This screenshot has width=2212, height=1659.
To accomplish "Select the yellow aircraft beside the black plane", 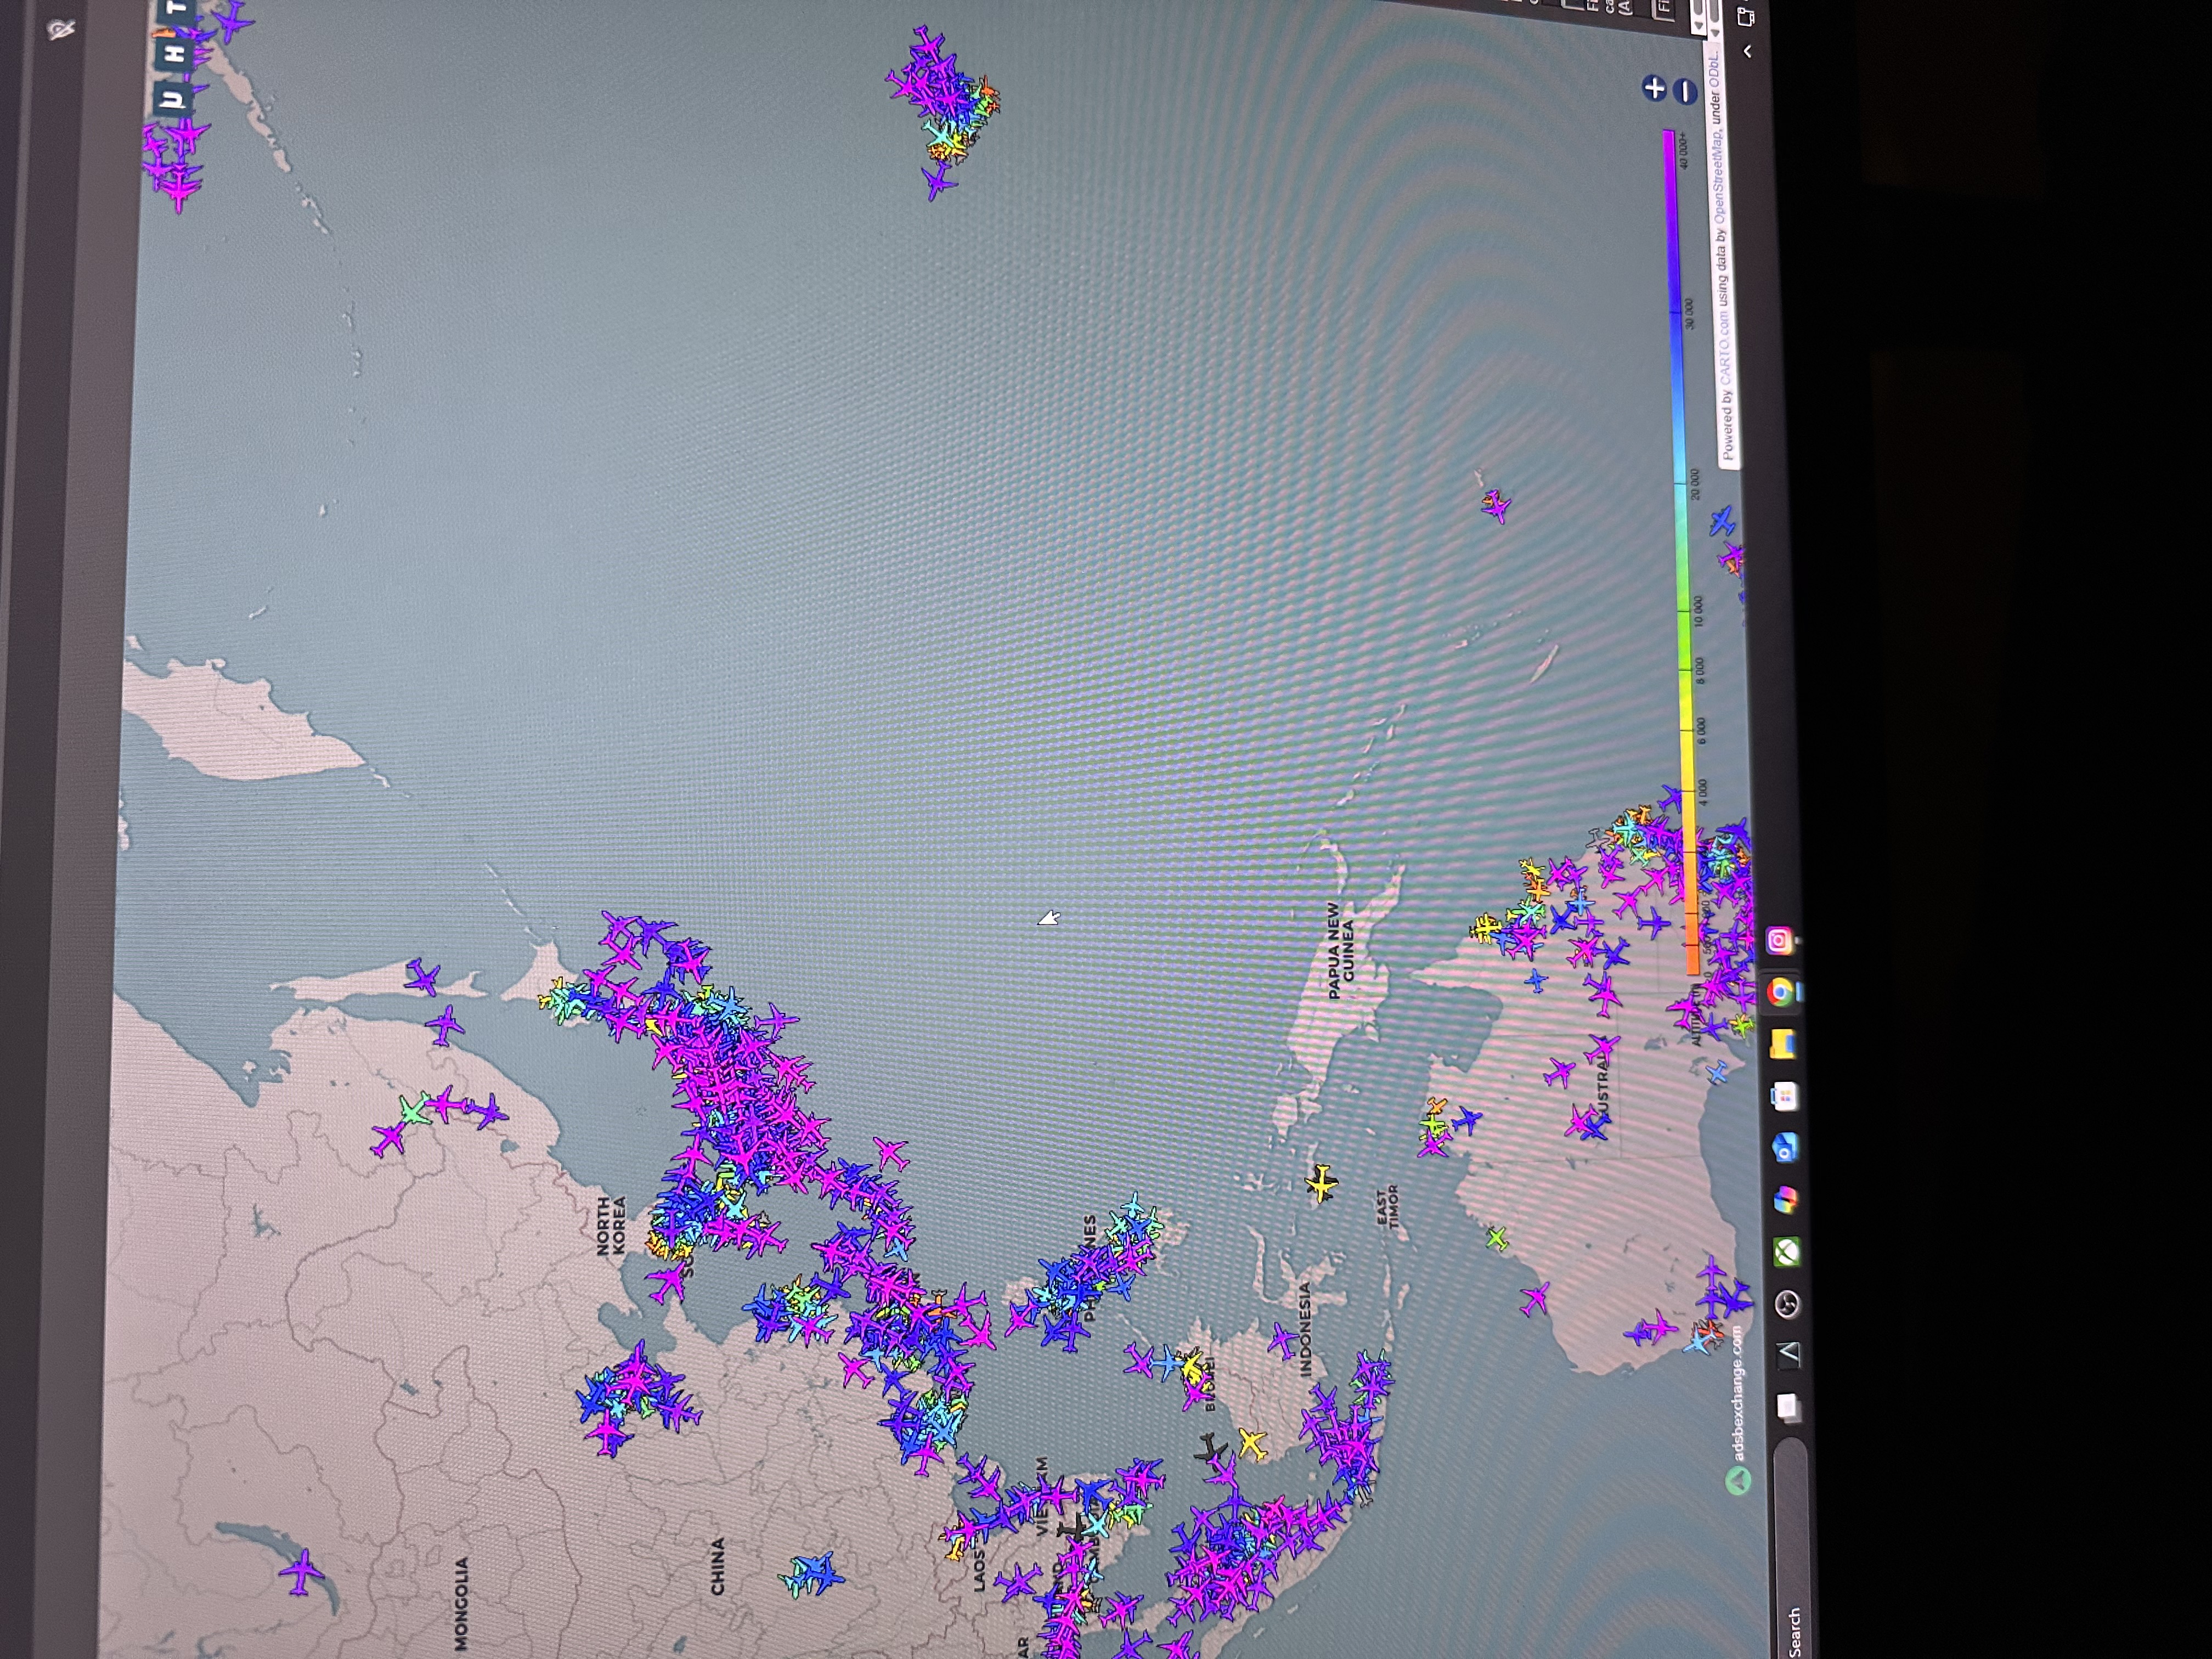I will [1252, 1443].
